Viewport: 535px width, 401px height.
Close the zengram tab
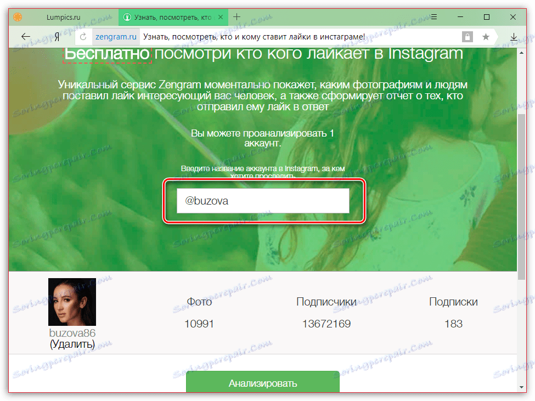(x=221, y=17)
